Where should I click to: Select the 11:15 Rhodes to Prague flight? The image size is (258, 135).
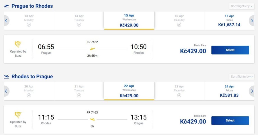(x=230, y=120)
